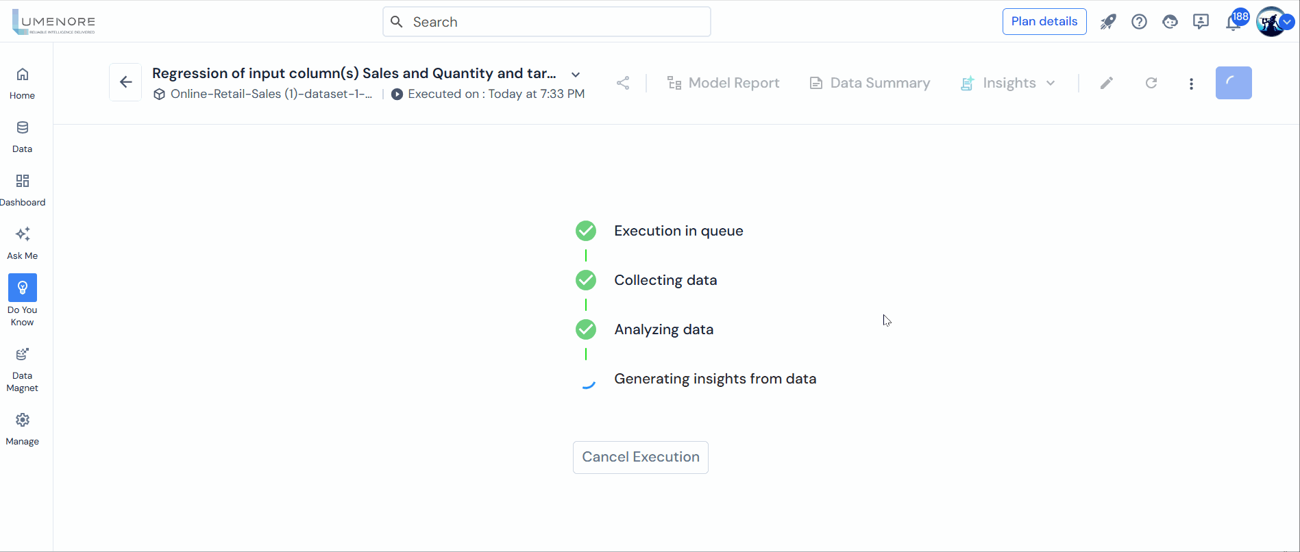This screenshot has width=1300, height=552.
Task: Open the three-dot more options menu
Action: pos(1191,84)
